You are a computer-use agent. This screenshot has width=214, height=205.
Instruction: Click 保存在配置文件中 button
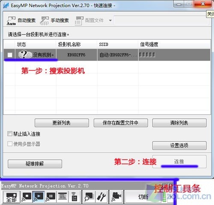pos(121,123)
